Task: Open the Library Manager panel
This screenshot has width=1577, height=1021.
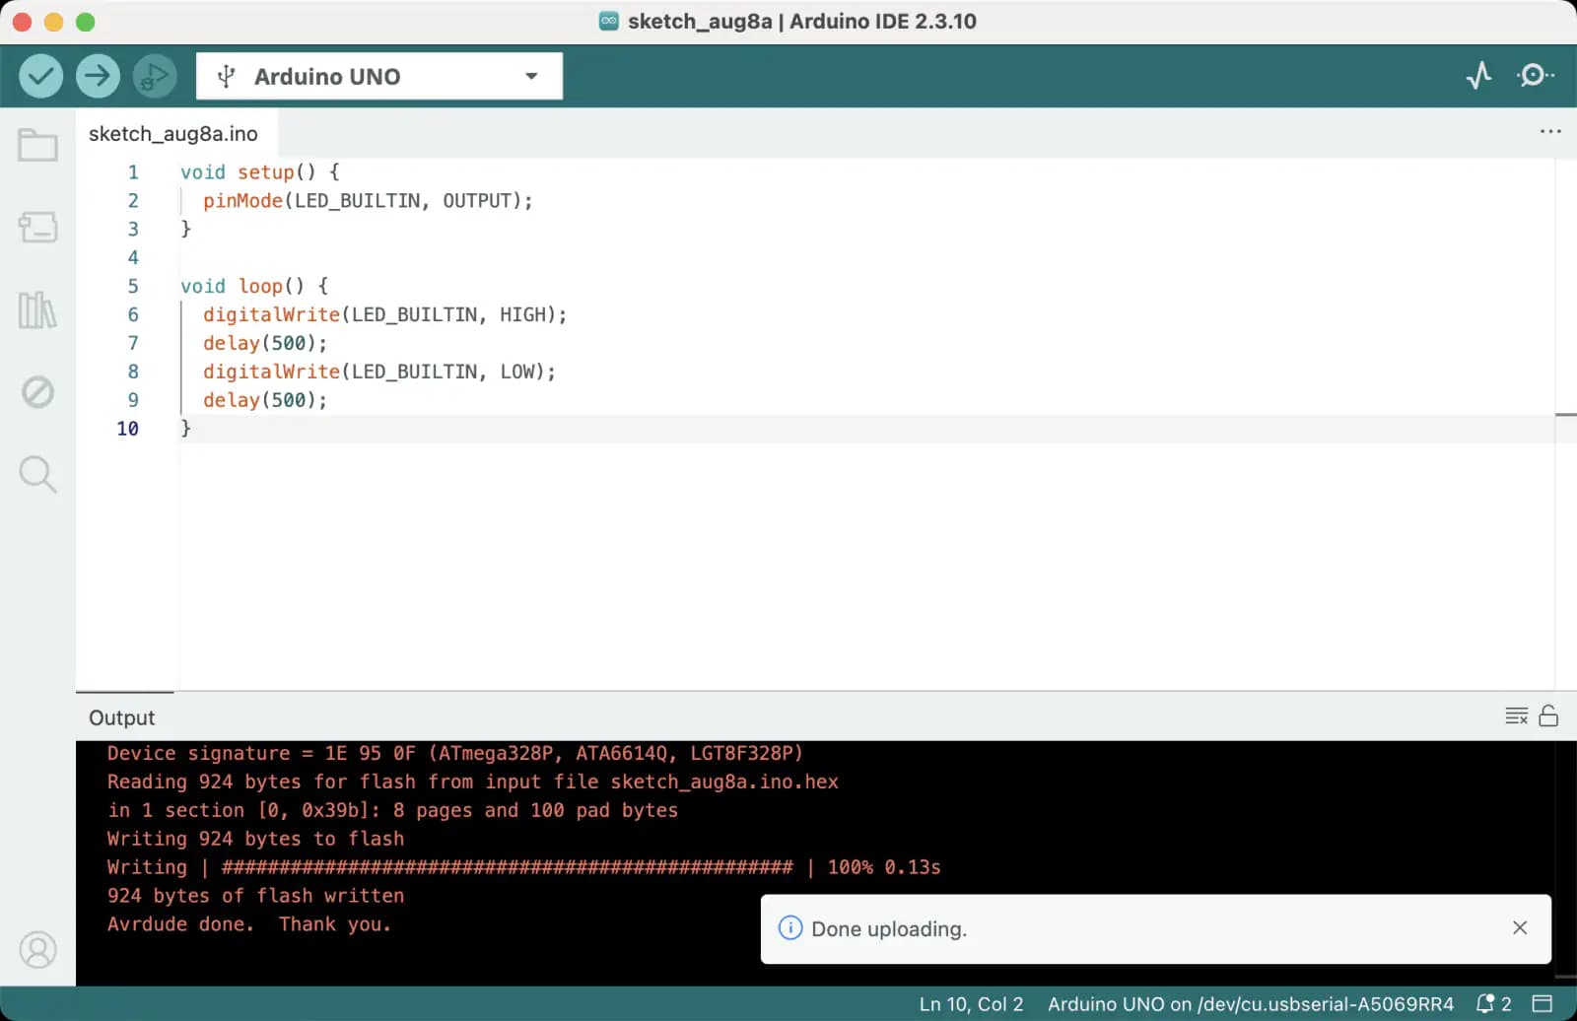Action: 38,310
